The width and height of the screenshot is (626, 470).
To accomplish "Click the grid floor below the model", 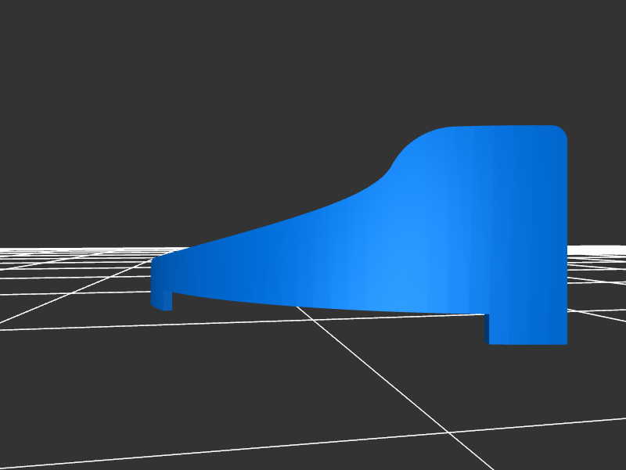I will coord(313,375).
